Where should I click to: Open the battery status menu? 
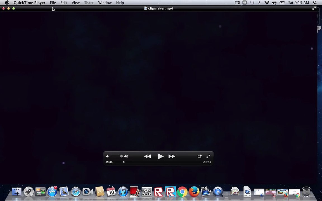[x=282, y=3]
